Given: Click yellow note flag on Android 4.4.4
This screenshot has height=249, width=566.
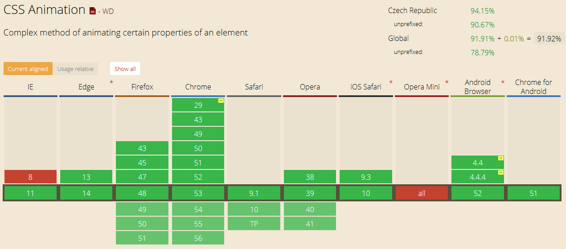Looking at the screenshot, I should pyautogui.click(x=501, y=173).
